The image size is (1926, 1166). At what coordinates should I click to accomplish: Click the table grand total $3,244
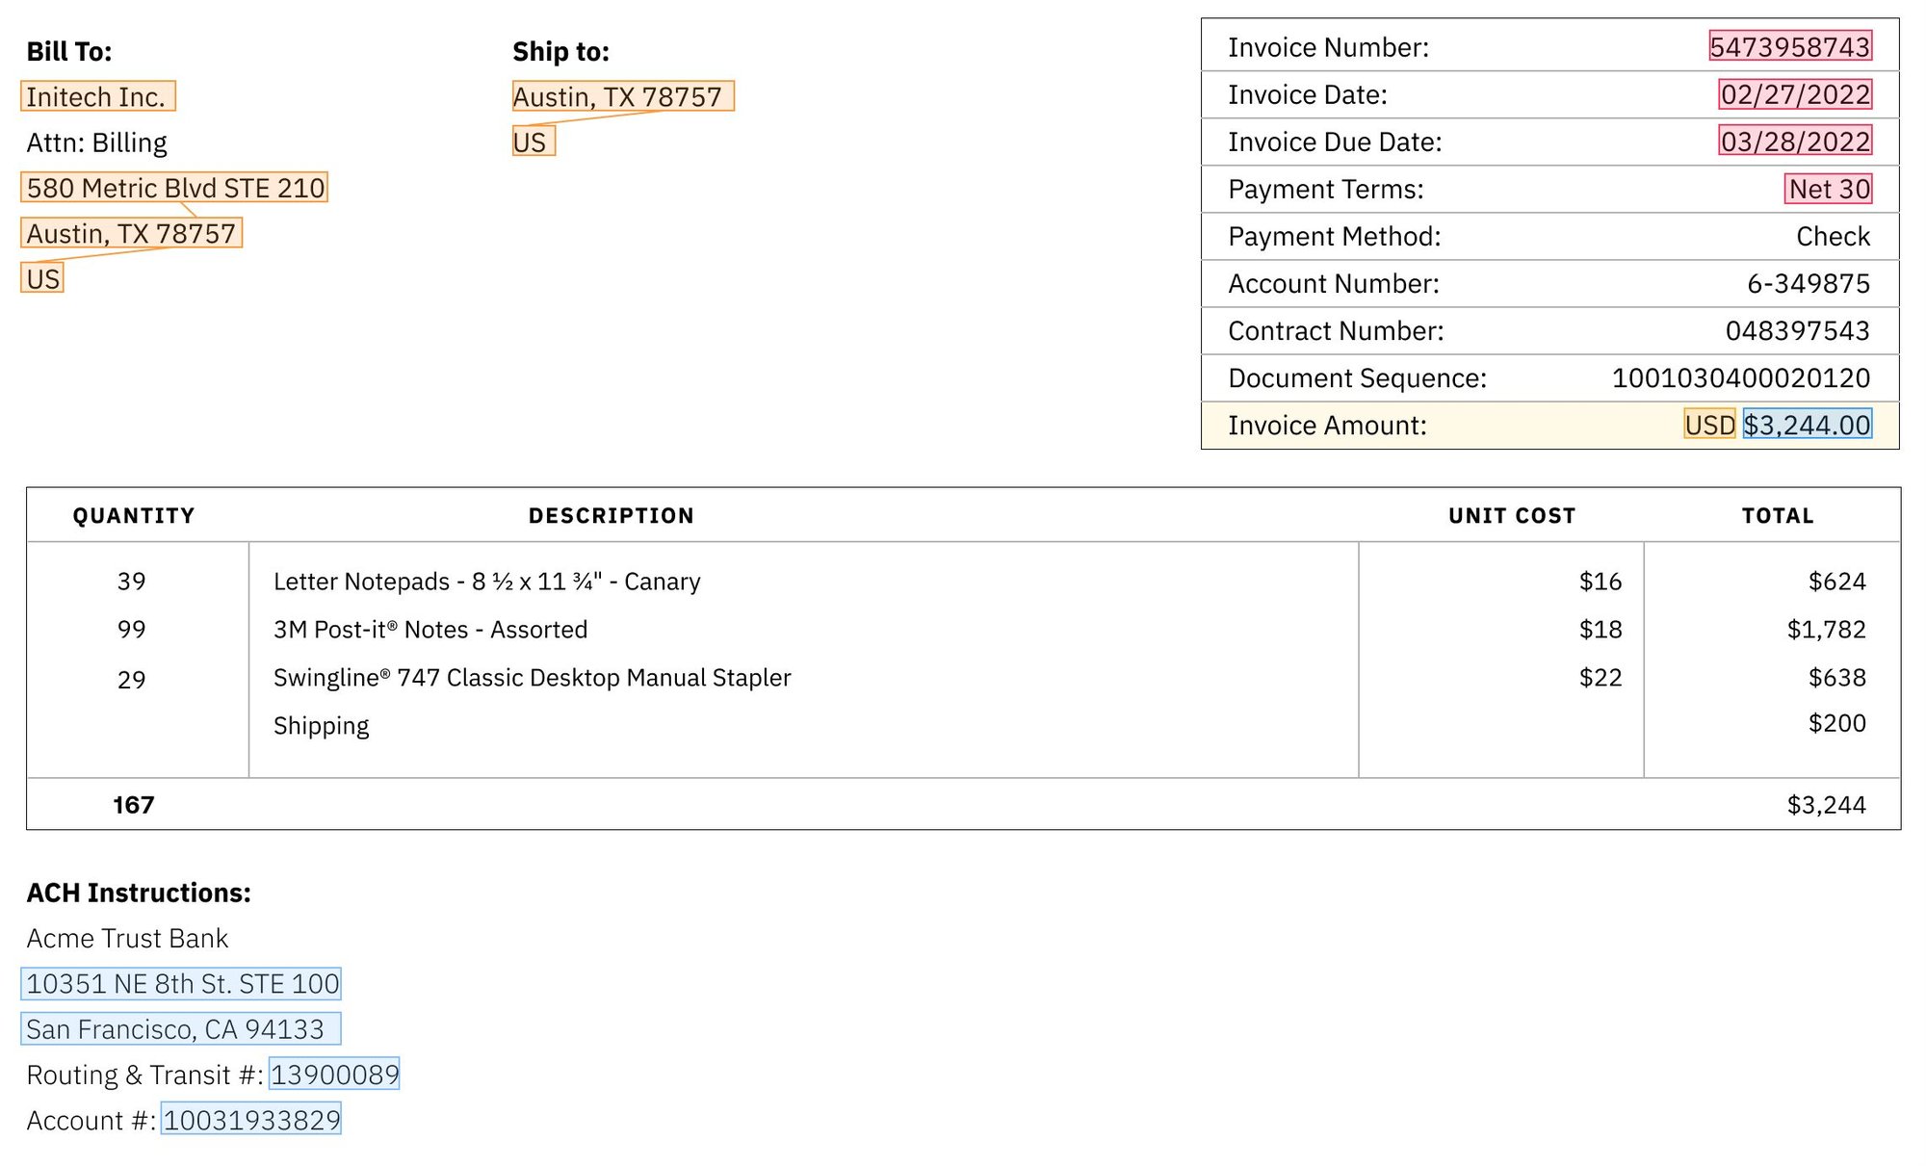click(x=1827, y=804)
